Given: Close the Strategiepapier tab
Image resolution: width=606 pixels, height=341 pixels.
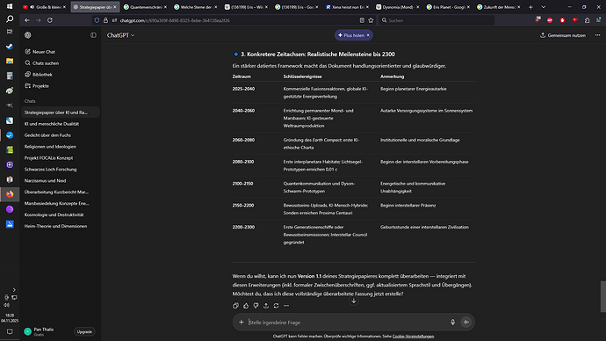Looking at the screenshot, I should point(115,7).
